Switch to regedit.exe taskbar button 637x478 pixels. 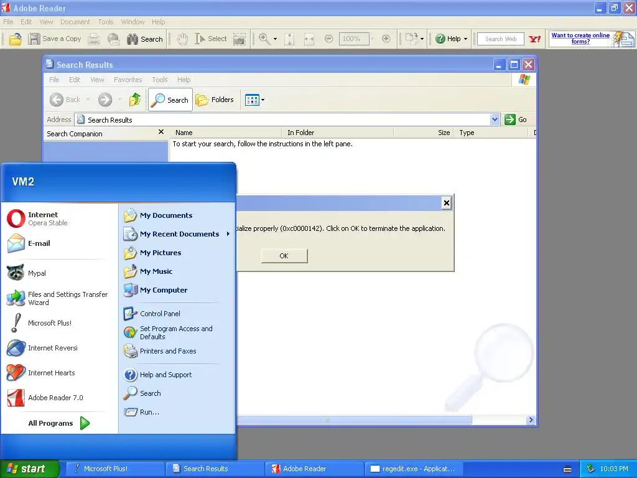coord(413,469)
